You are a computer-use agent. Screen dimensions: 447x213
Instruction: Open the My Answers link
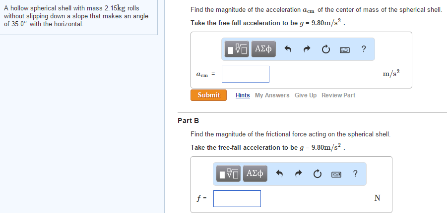272,95
